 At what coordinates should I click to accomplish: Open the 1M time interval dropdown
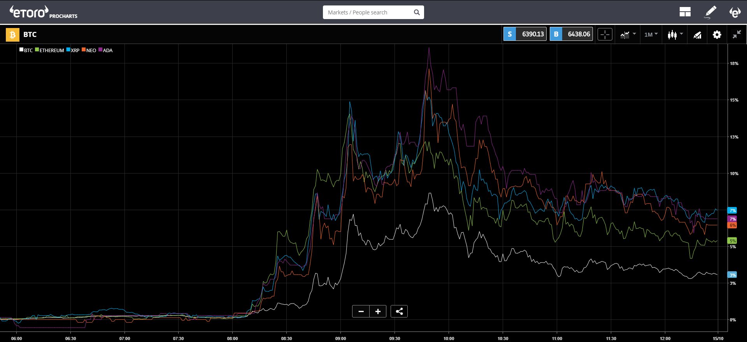tap(651, 35)
